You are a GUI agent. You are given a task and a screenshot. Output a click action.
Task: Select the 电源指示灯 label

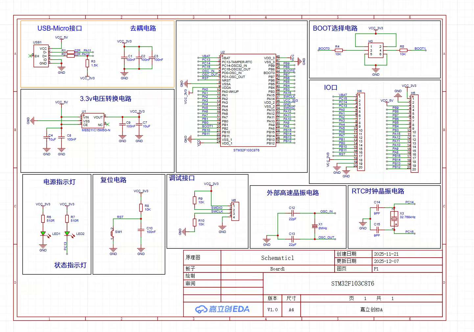(59, 182)
